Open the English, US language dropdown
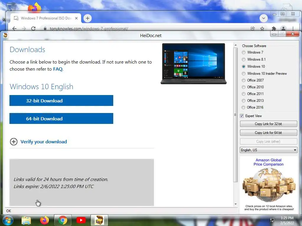Image resolution: width=302 pixels, height=226 pixels. click(268, 150)
